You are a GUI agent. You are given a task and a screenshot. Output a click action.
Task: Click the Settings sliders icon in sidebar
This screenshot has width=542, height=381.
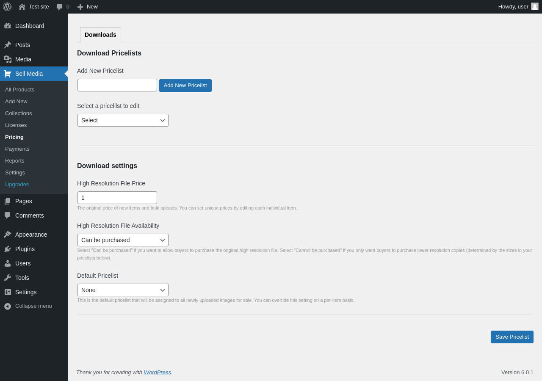coord(8,292)
